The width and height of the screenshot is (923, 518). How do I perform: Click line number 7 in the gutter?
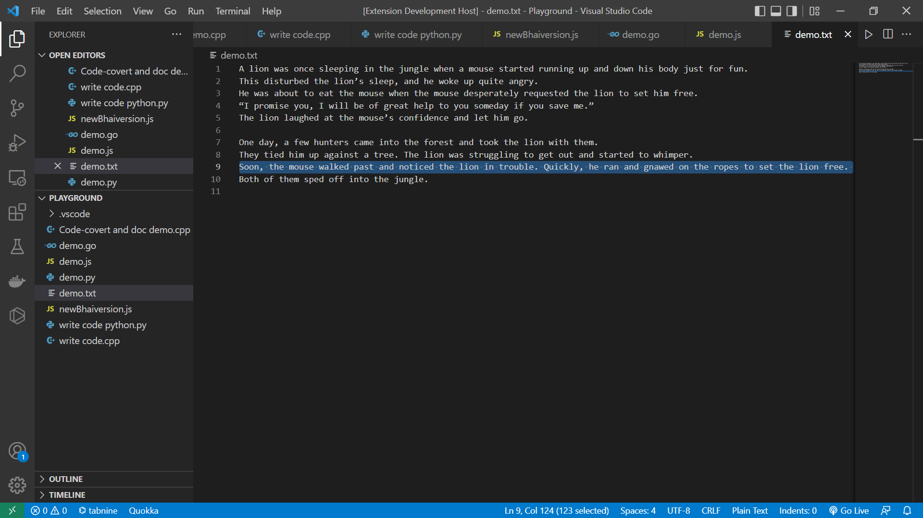[218, 142]
